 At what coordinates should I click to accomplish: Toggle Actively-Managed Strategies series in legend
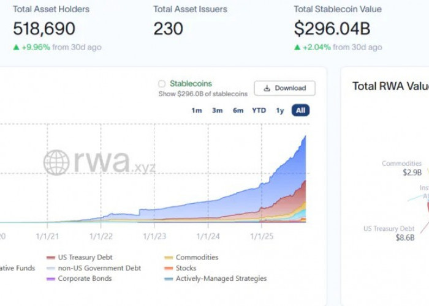point(221,278)
